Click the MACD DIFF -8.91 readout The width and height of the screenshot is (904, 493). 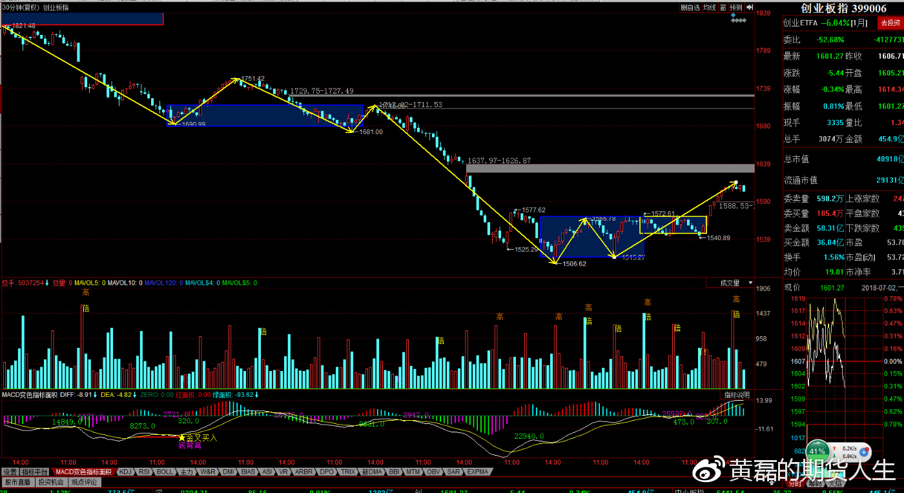77,394
